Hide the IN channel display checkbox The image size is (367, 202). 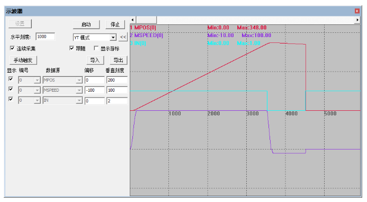11,99
